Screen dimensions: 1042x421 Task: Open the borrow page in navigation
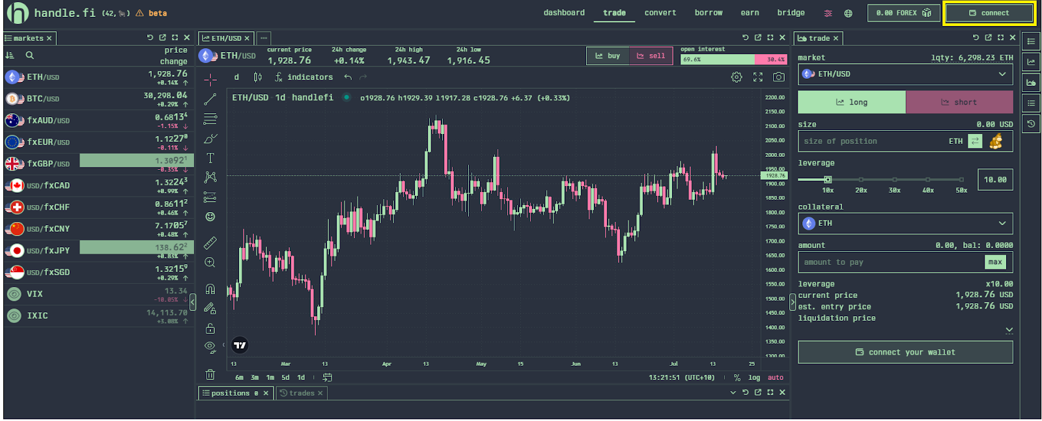point(708,12)
